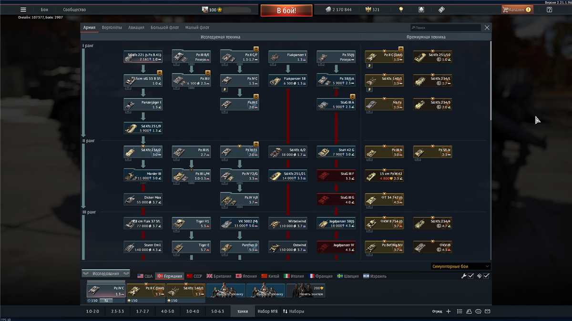Open the main hamburger menu

[23, 10]
